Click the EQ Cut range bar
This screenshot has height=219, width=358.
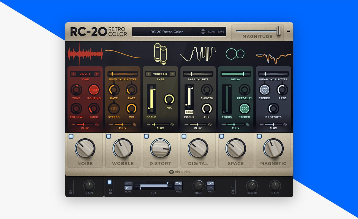tap(153, 186)
